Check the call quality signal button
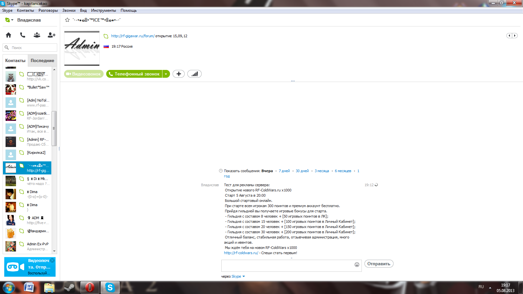The image size is (523, 294). 194,74
